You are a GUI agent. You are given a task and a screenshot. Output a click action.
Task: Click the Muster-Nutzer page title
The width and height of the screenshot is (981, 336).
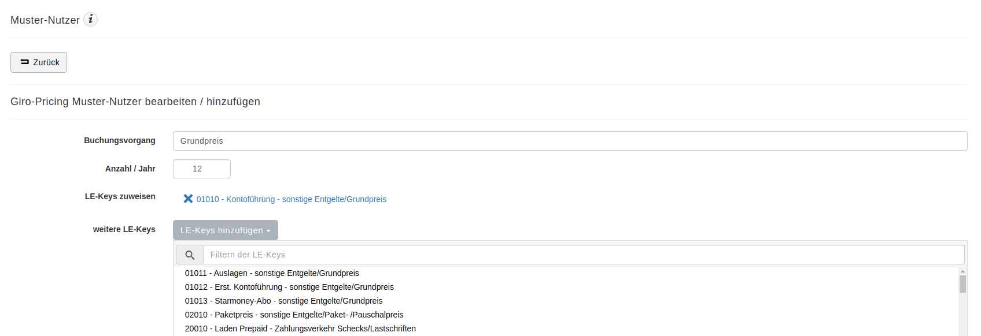point(45,20)
